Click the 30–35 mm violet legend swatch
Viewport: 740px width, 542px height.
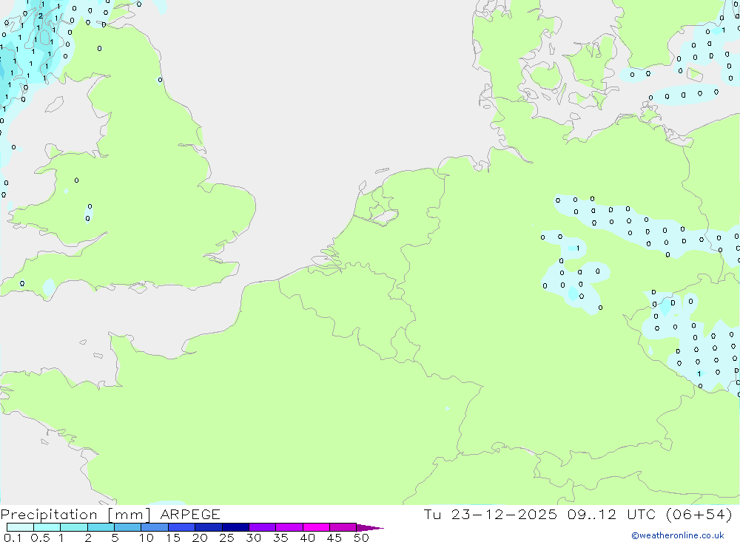(x=262, y=527)
